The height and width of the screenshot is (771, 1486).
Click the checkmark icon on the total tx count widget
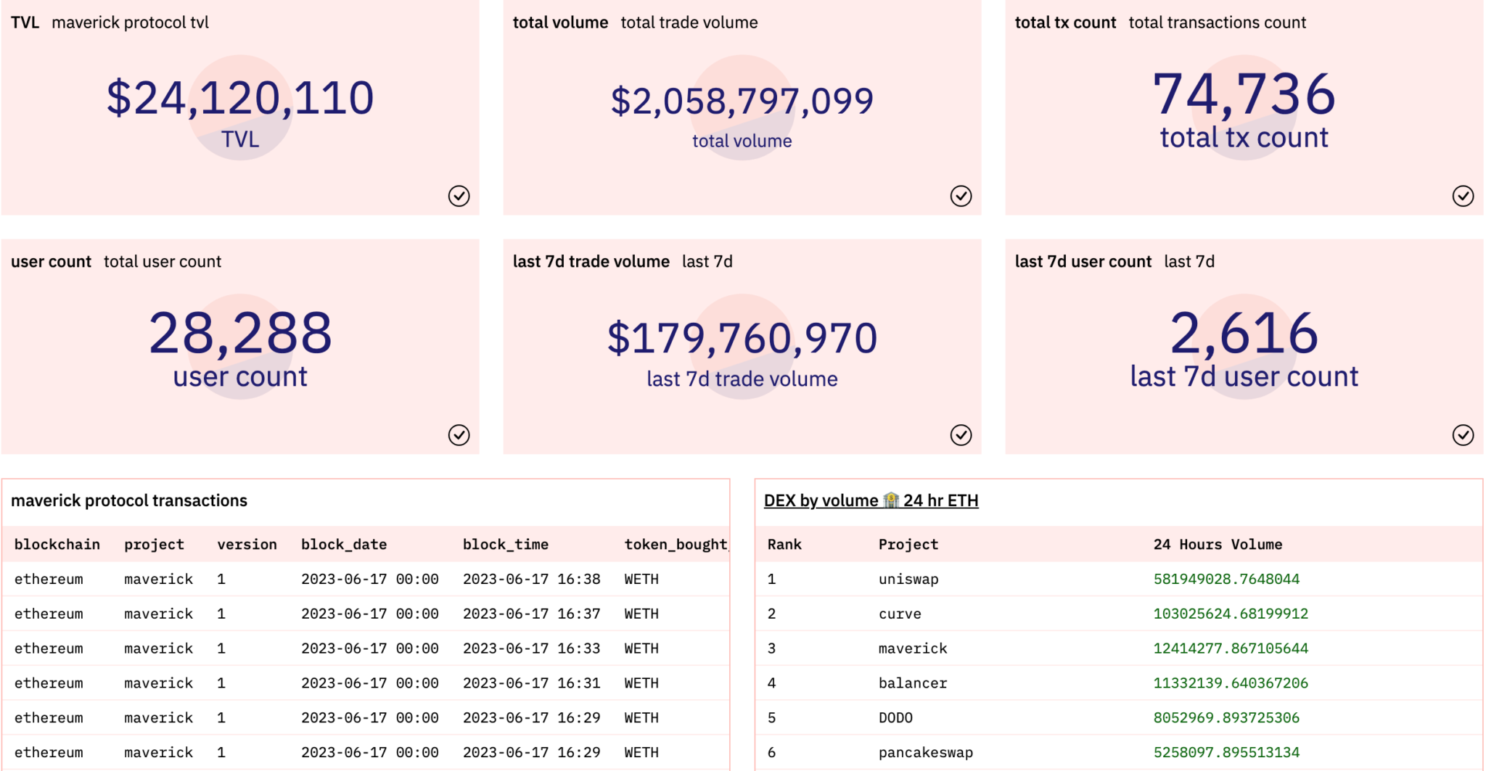tap(1464, 195)
